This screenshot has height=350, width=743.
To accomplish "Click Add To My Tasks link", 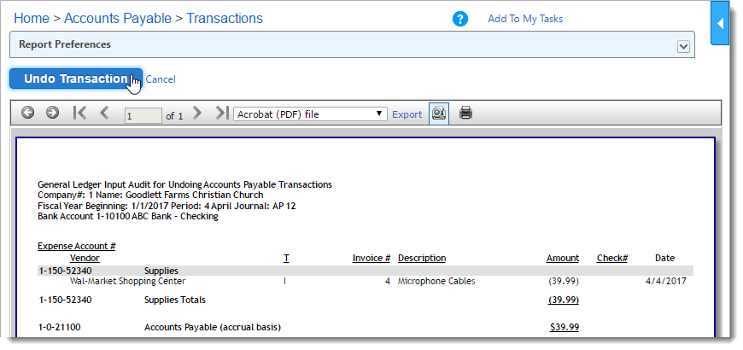I will click(525, 19).
